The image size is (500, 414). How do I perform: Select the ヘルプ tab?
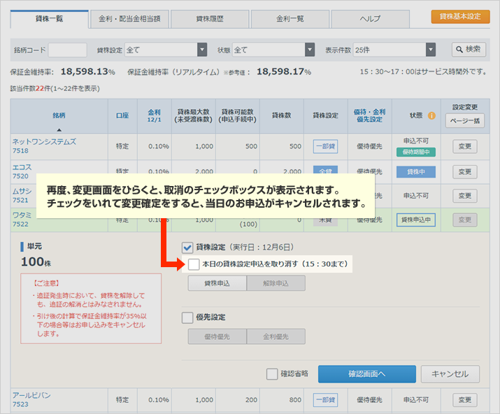pyautogui.click(x=370, y=19)
